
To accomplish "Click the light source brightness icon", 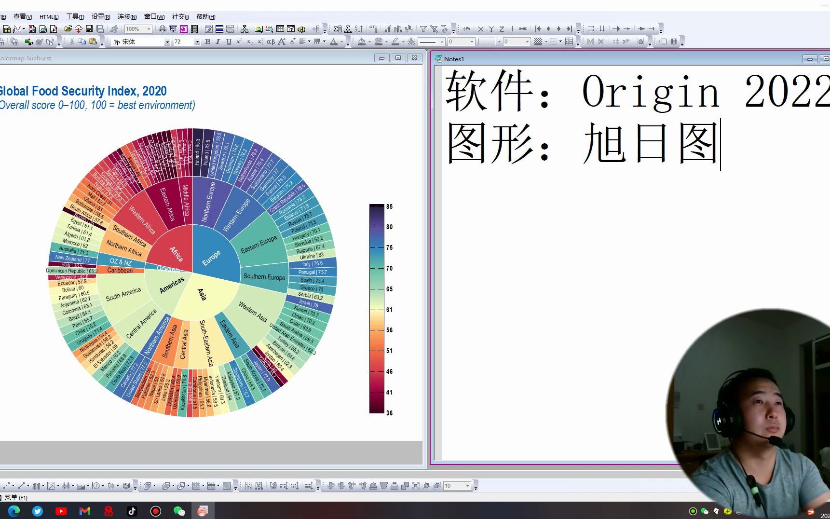I will pyautogui.click(x=411, y=42).
